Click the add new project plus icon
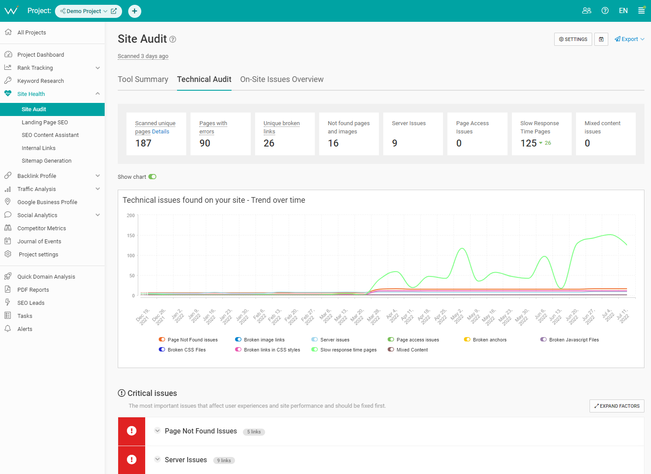Screen dimensions: 651x474 pyautogui.click(x=135, y=11)
